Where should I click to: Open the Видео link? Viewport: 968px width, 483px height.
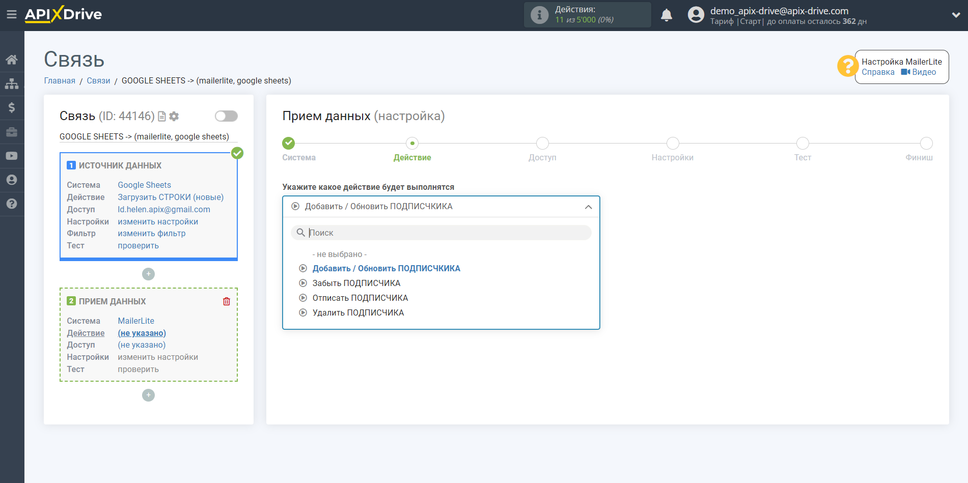(x=919, y=72)
